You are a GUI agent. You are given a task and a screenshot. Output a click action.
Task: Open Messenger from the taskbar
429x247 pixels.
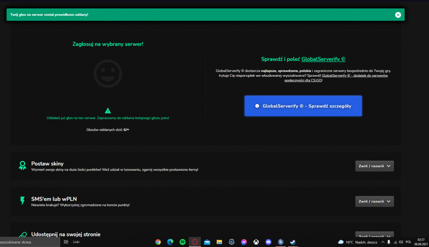point(244,242)
